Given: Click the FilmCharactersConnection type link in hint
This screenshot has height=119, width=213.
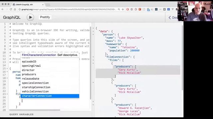Looking at the screenshot, I should [x=39, y=55].
